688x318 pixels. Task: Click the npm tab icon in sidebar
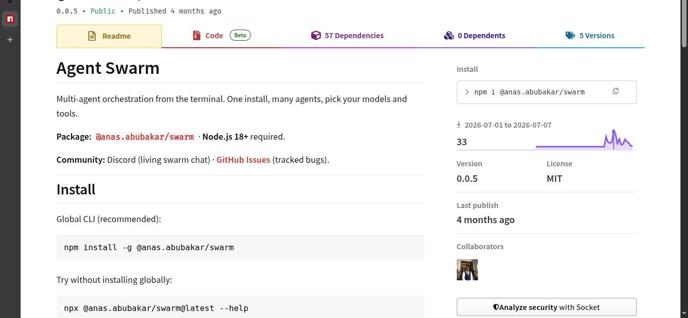point(10,19)
